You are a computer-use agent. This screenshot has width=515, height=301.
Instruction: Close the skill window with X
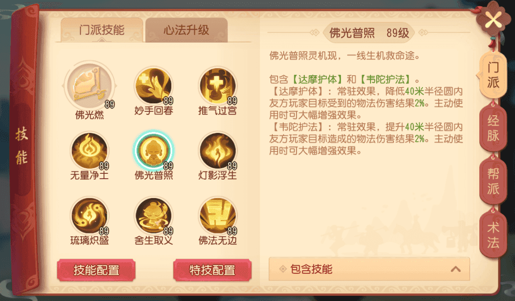[x=494, y=20]
